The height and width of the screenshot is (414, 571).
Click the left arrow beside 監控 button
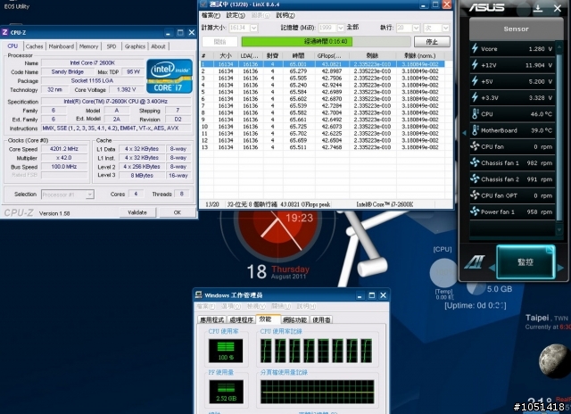tap(492, 268)
